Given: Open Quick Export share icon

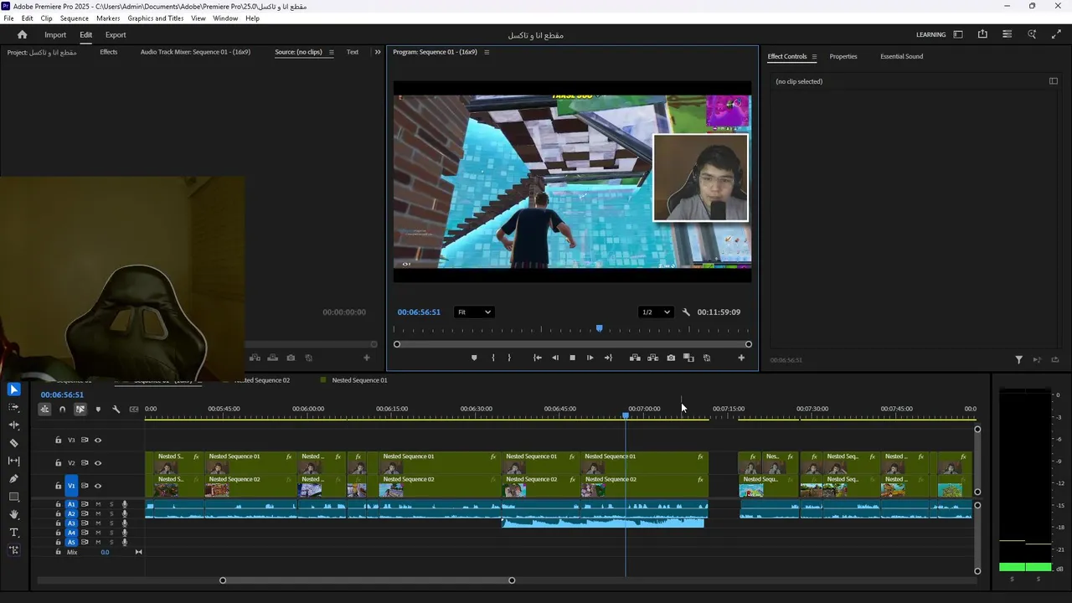Looking at the screenshot, I should [x=982, y=34].
